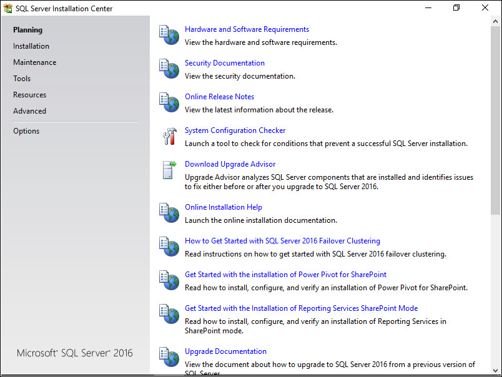This screenshot has height=377, width=502.
Task: Open the Upgrade Documentation link
Action: (225, 351)
